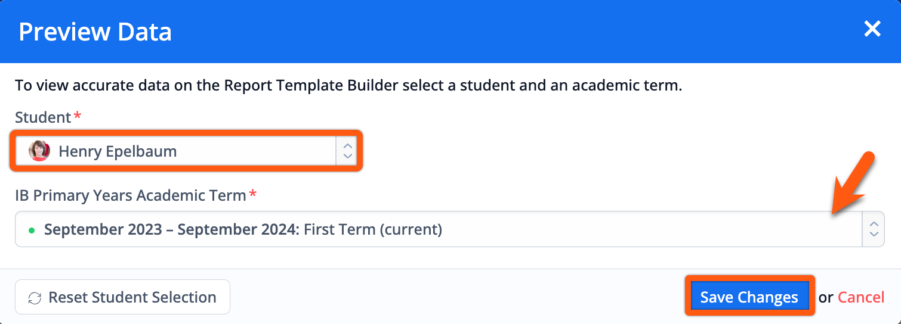Click the Academic Term up-down chevrons
The height and width of the screenshot is (324, 901).
point(873,229)
